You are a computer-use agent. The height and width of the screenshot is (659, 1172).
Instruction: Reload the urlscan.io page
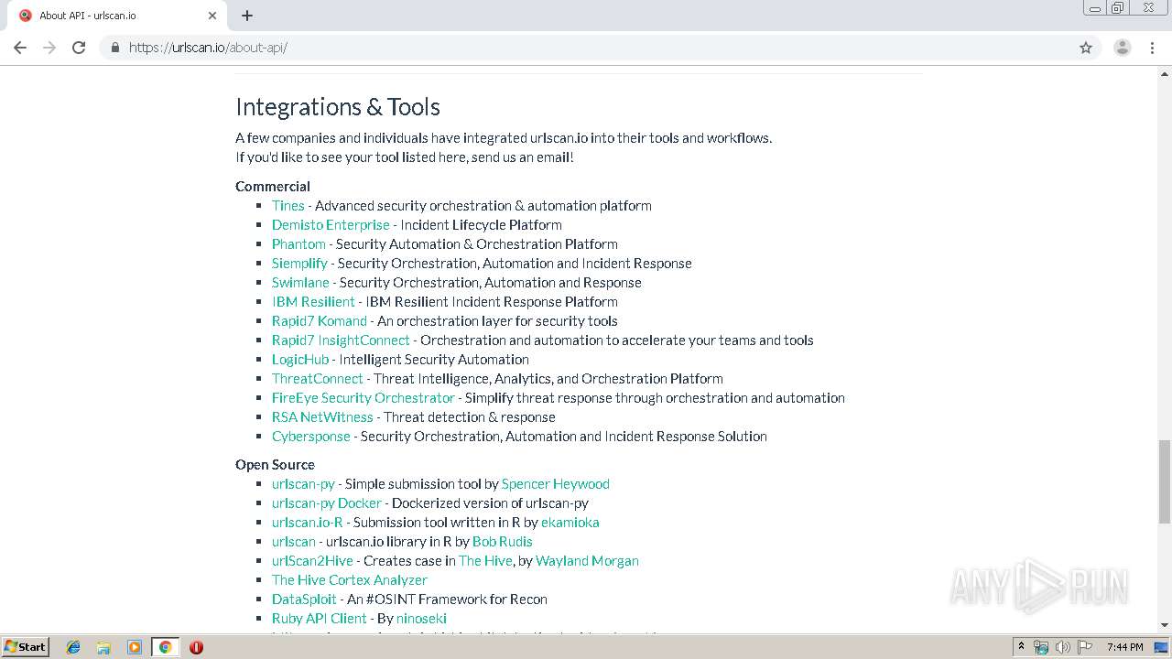click(x=79, y=48)
